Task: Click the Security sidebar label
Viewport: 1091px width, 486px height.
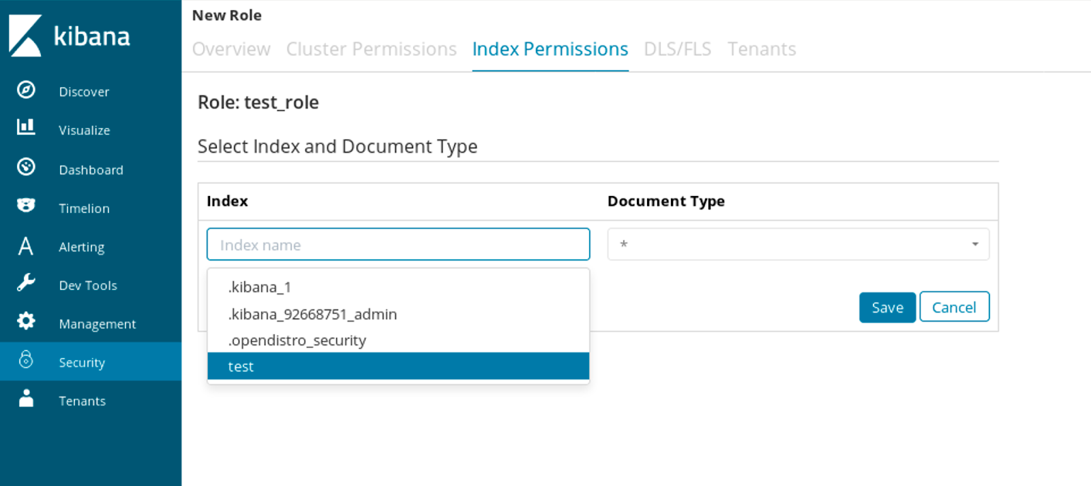Action: pos(82,363)
